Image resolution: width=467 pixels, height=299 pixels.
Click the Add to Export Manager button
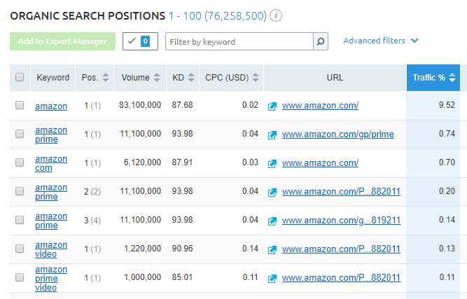coord(62,41)
